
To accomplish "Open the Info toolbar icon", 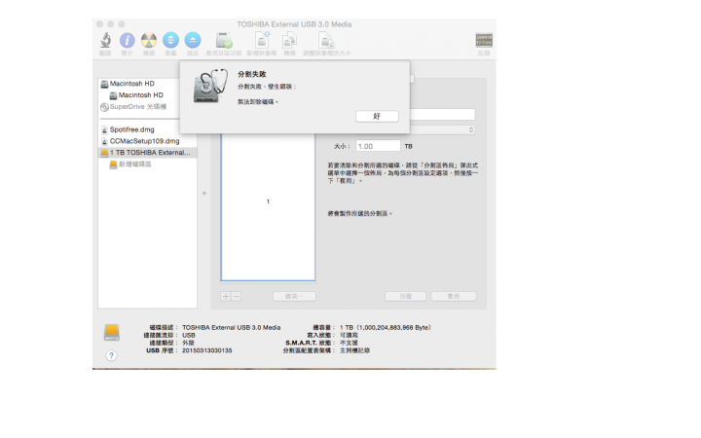I will [128, 40].
